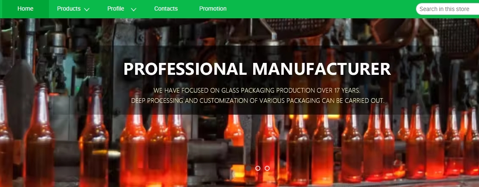
Task: Expand the chevron beside Profile
Action: 133,9
